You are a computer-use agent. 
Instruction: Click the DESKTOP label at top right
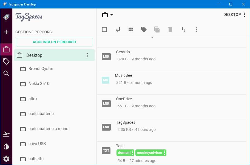[x=232, y=15]
